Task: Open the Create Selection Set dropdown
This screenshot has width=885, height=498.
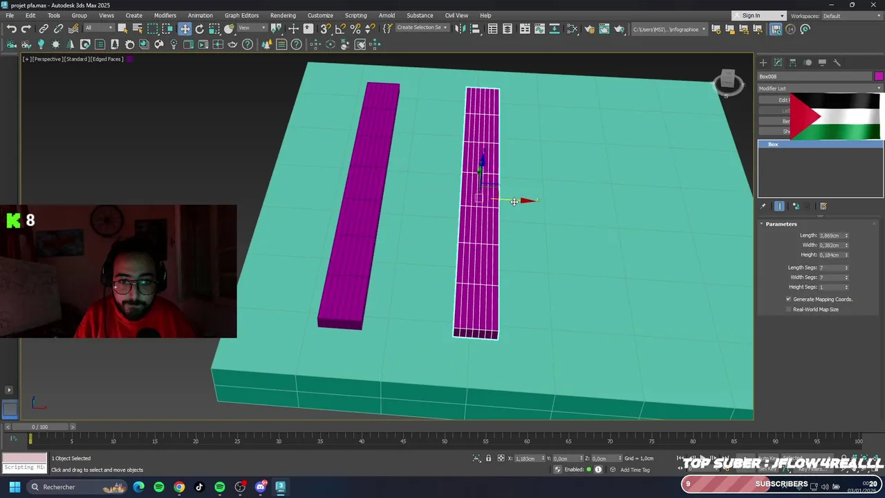Action: click(421, 28)
